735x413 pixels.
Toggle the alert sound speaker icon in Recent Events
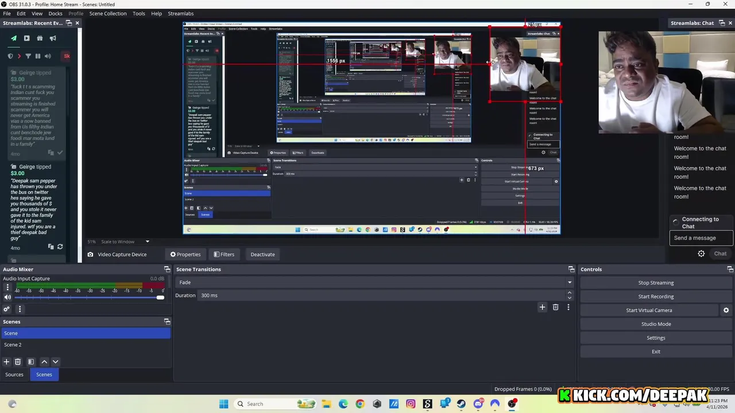click(48, 56)
